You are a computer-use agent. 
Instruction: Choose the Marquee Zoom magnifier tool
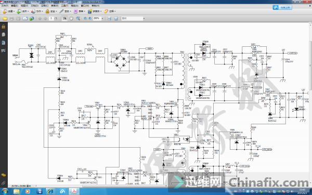[78, 18]
